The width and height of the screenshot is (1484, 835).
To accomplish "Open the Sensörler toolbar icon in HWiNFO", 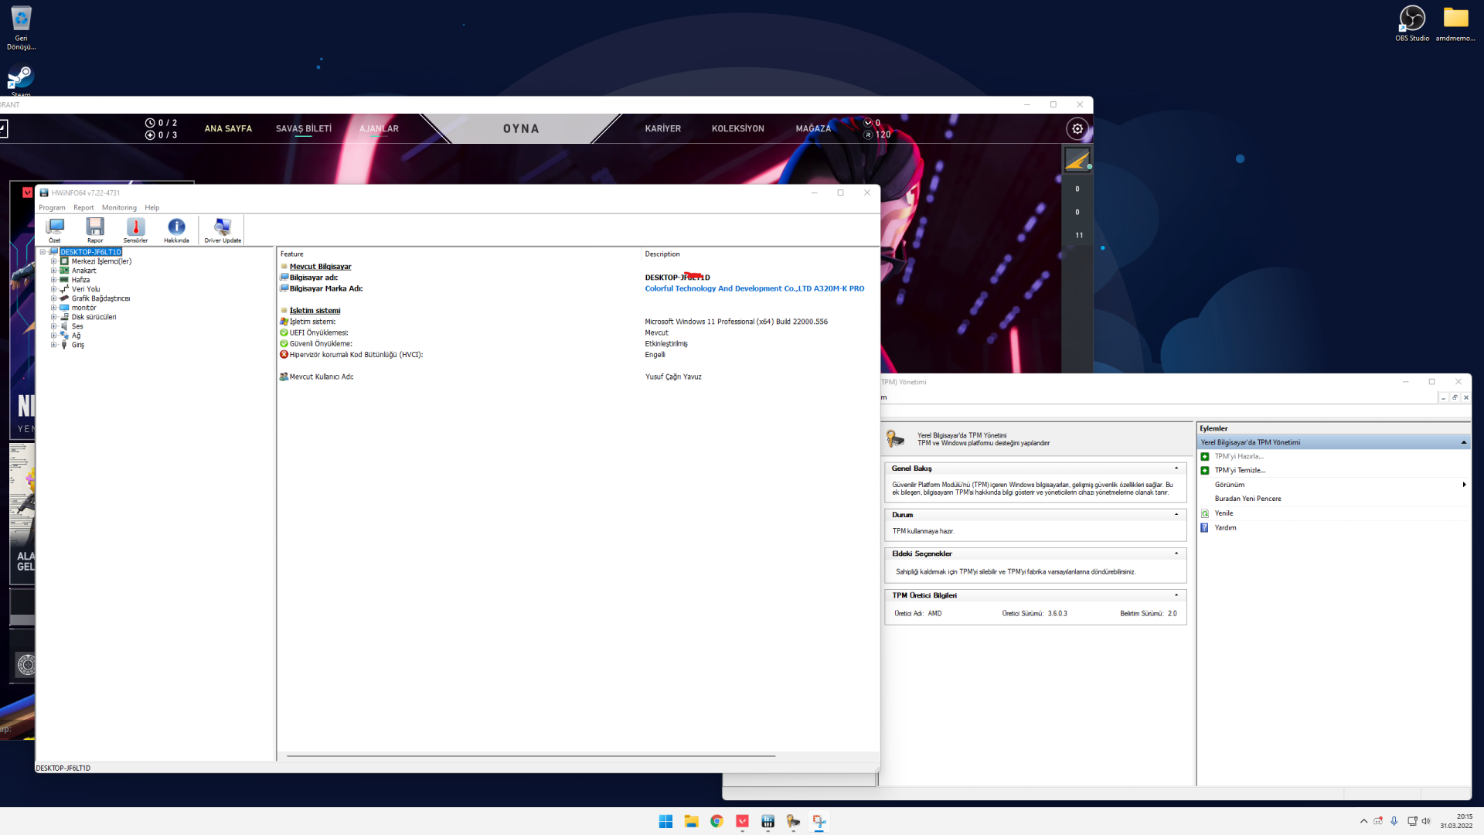I will coord(135,229).
